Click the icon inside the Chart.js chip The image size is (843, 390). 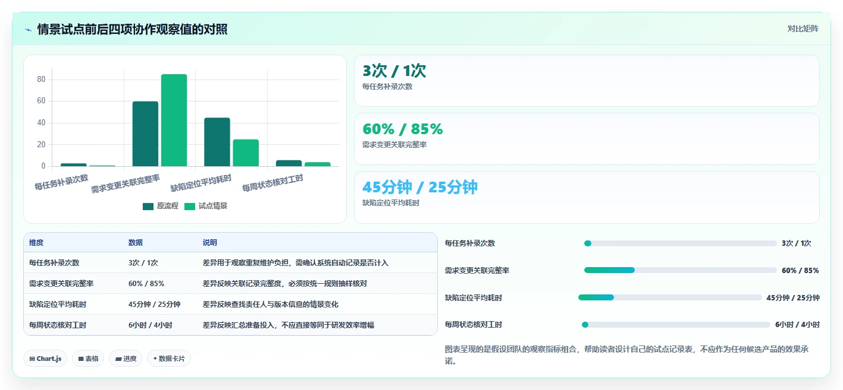coord(32,359)
